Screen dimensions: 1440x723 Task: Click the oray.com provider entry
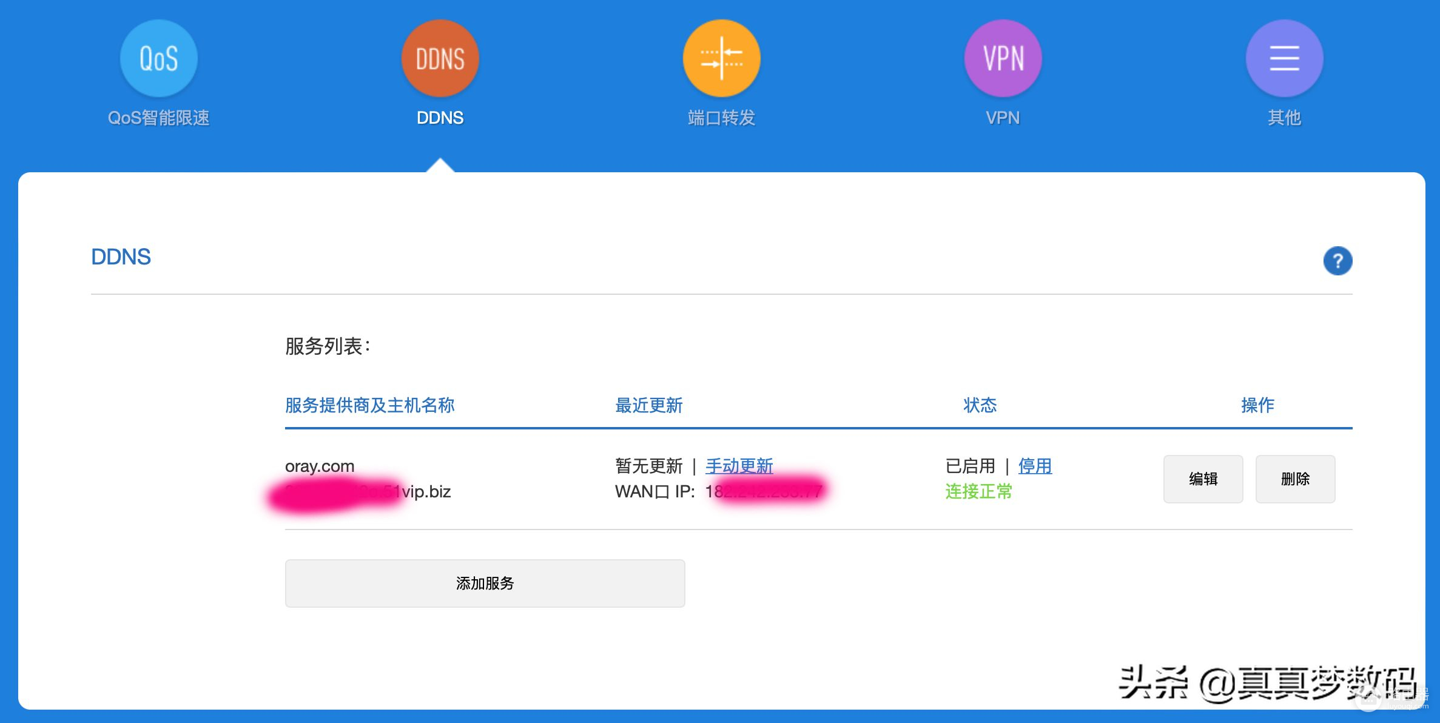coord(320,466)
